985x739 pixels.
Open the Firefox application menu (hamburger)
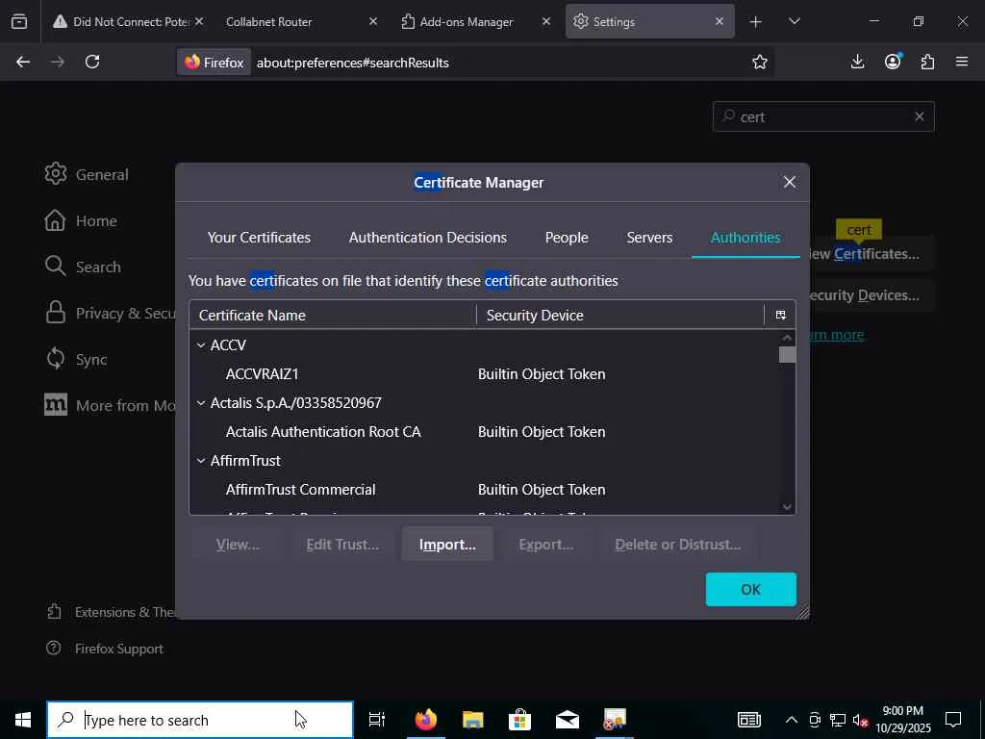(x=962, y=62)
